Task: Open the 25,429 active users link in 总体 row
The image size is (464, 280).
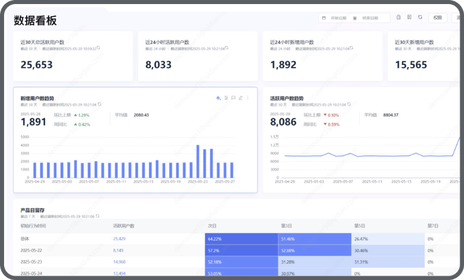Action: pyautogui.click(x=119, y=238)
